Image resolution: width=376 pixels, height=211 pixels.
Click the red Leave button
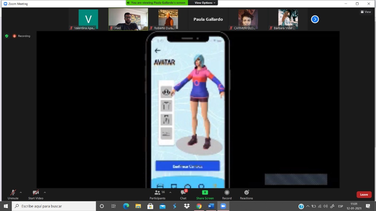tap(364, 195)
